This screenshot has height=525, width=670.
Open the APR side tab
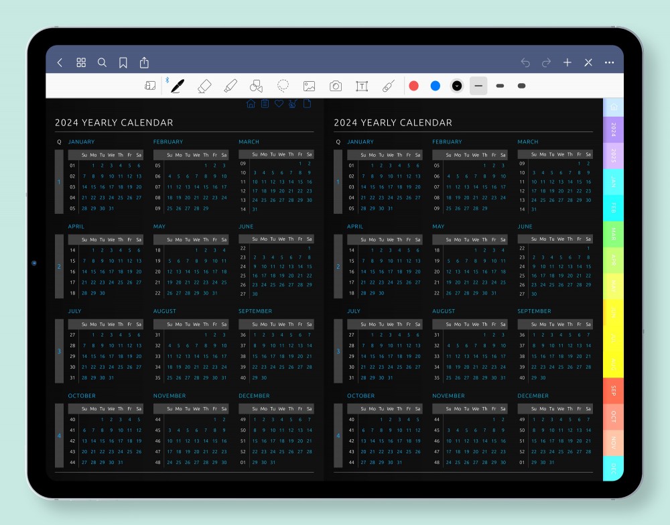point(614,260)
